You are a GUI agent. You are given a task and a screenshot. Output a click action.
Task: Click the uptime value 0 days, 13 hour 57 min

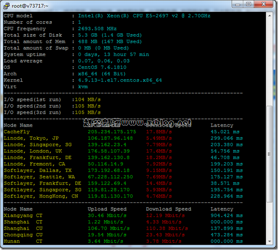[x=113, y=55]
